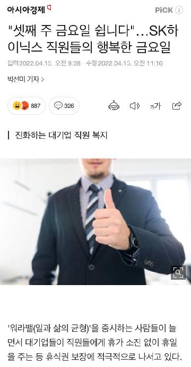Image resolution: width=191 pixels, height=367 pixels.
Task: Click the article headline about SK하이닉스
Action: coord(93,39)
